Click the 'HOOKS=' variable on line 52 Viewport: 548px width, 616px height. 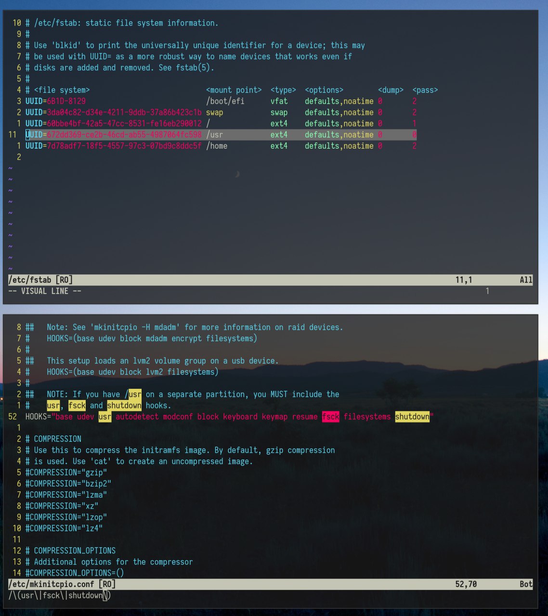(38, 417)
